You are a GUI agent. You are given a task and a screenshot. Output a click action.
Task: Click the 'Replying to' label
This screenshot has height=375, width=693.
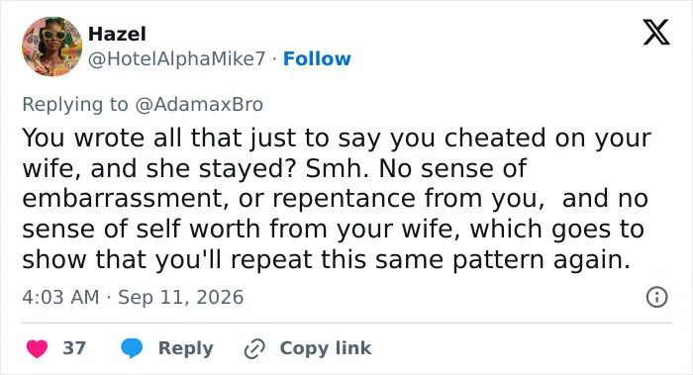(x=75, y=105)
